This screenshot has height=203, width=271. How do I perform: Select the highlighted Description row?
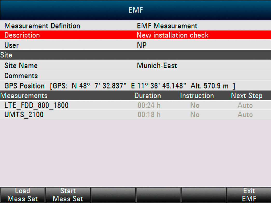(x=135, y=35)
